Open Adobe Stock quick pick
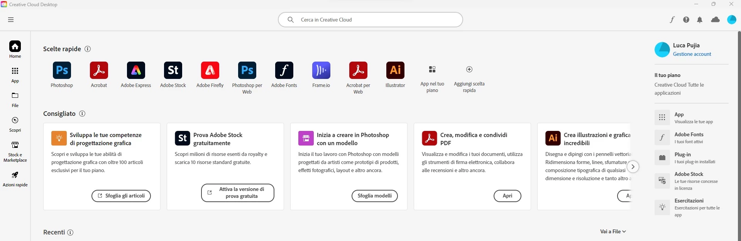Screen dimensions: 741x241 [173, 74]
